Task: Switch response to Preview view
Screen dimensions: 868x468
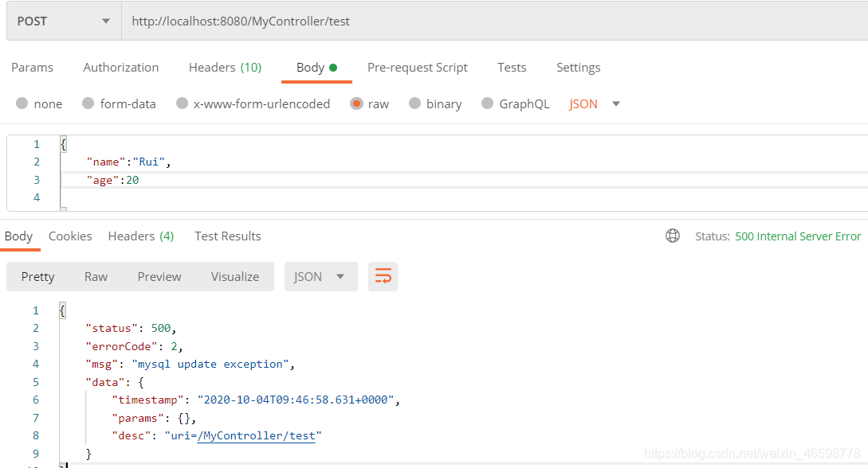Action: pos(159,276)
